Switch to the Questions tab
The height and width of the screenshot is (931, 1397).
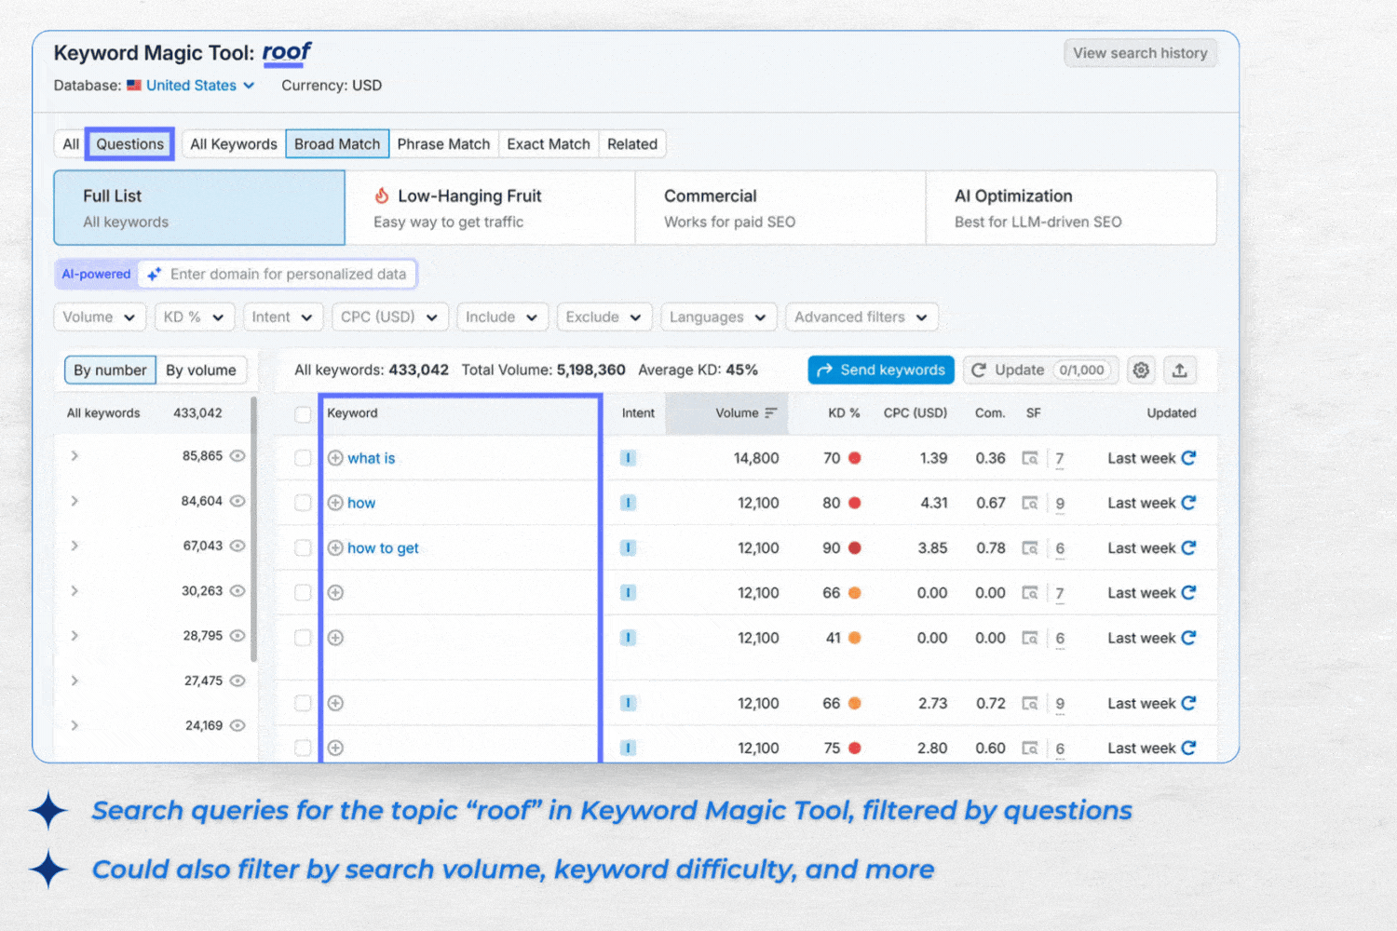129,144
